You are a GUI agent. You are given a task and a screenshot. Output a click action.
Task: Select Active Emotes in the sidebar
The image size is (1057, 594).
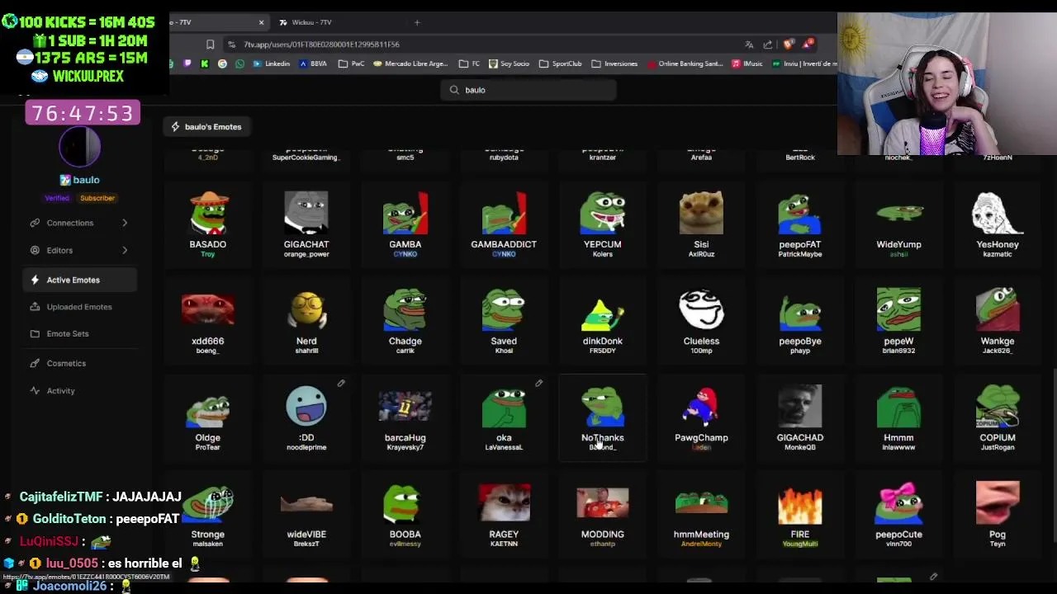[79, 280]
